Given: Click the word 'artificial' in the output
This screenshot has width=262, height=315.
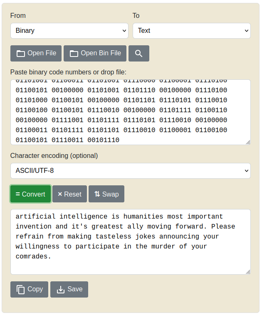Looking at the screenshot, I should coord(36,217).
